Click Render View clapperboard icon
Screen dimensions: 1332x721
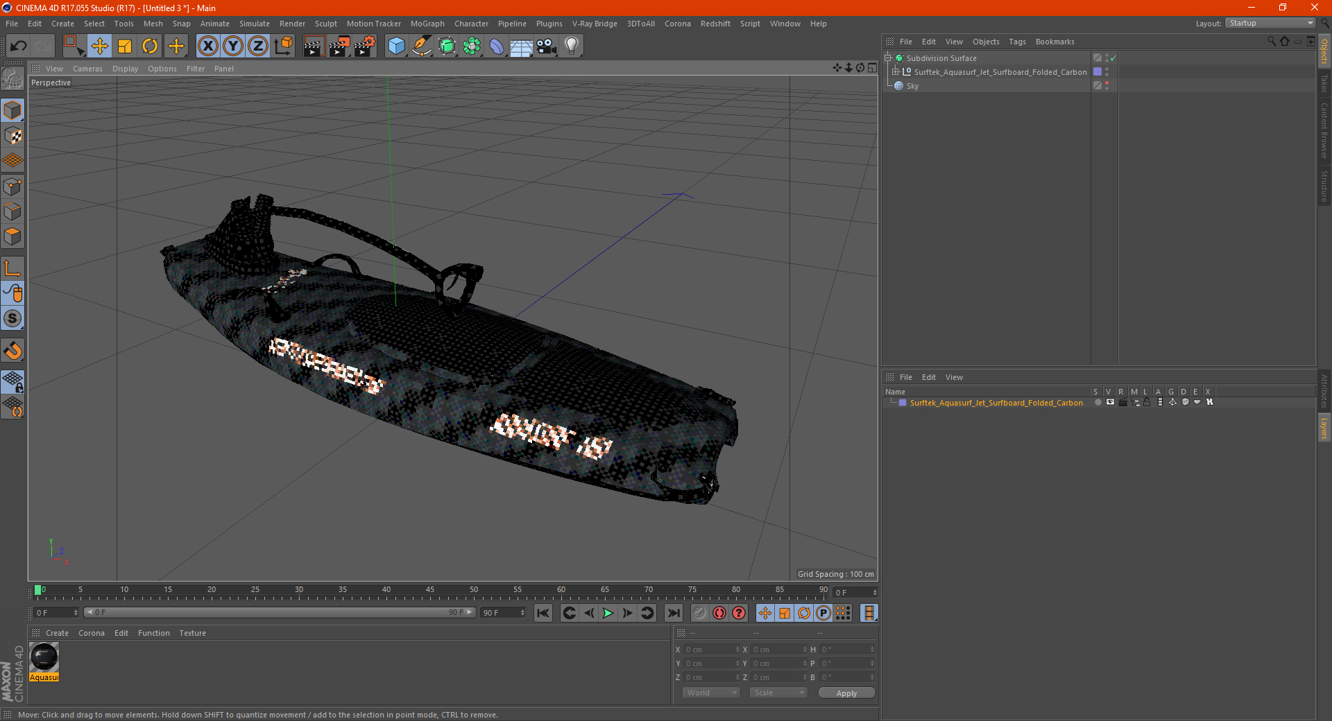(x=314, y=46)
